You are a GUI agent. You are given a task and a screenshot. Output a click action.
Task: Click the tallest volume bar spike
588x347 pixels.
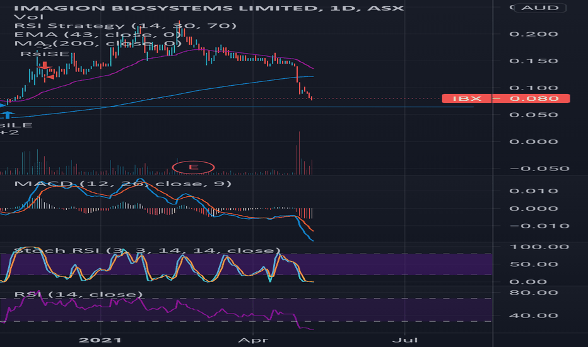299,153
